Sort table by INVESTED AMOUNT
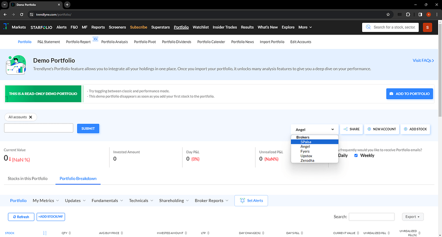442x237 pixels. [186, 233]
